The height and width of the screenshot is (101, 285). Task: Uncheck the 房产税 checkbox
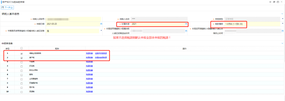pos(22,58)
